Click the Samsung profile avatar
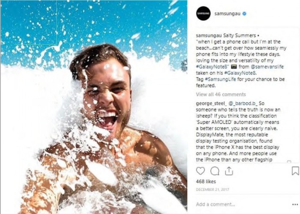This screenshot has width=300, height=214. coord(203,14)
